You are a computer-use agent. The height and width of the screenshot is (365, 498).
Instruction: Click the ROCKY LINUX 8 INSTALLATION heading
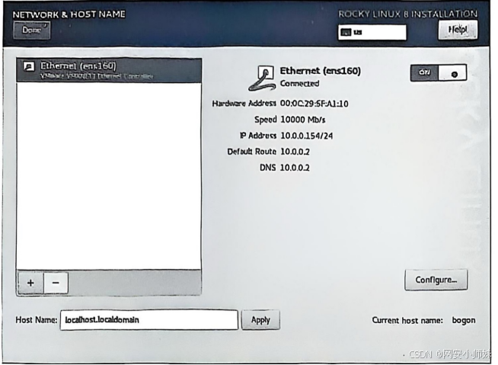408,14
